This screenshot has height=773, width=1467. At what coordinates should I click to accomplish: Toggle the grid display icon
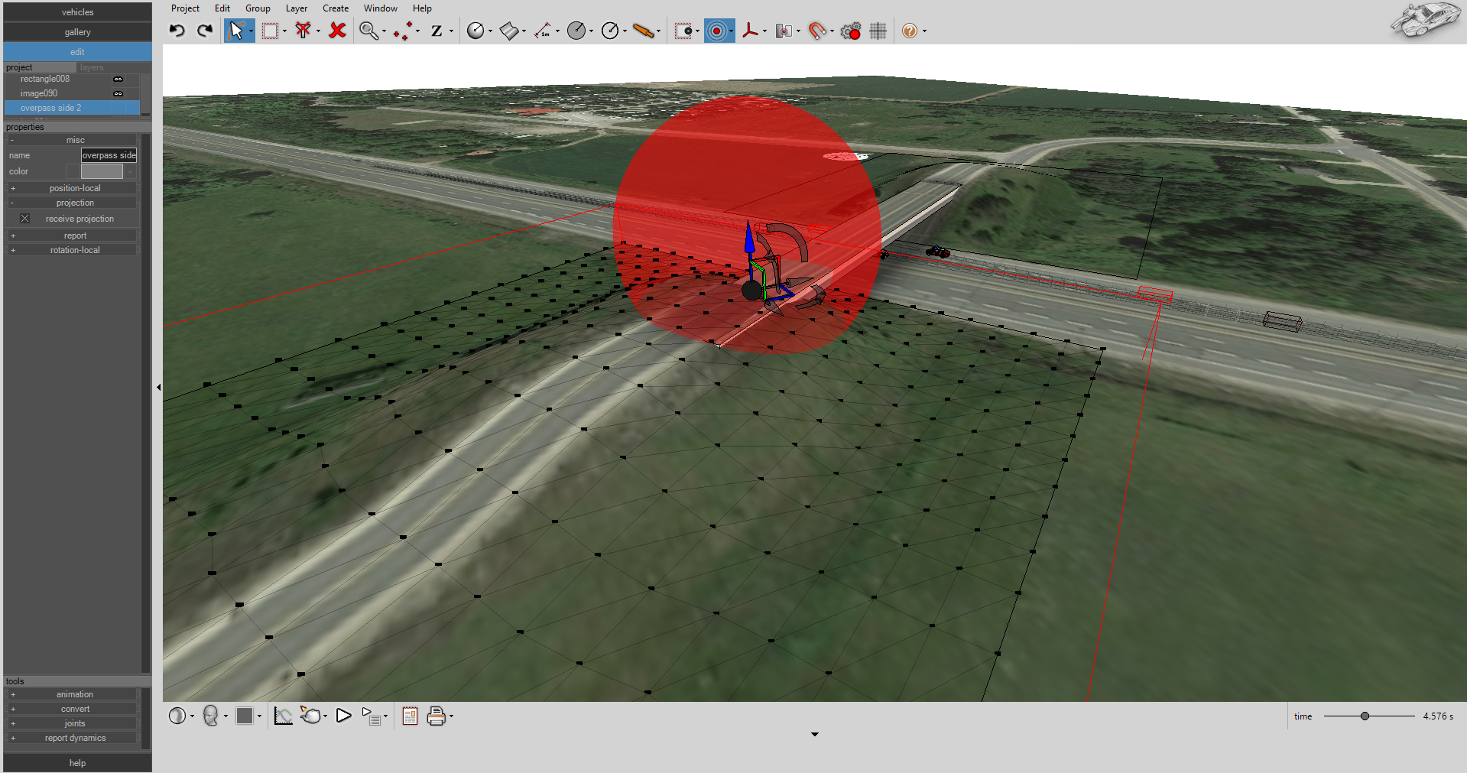877,31
